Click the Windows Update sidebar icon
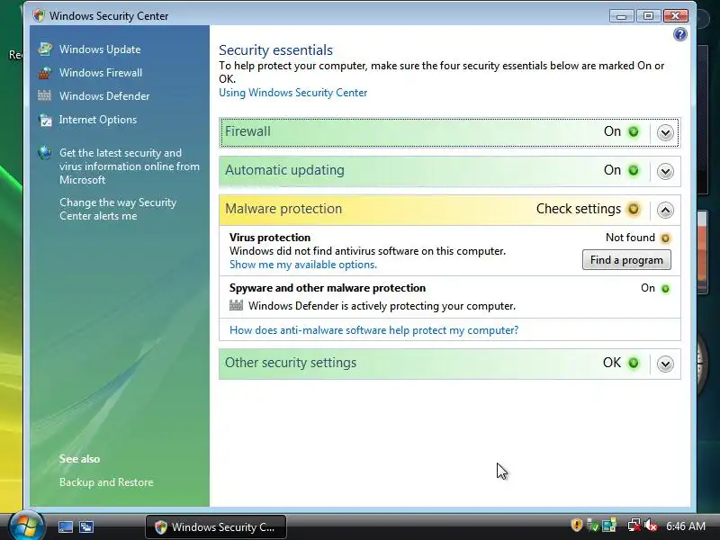 click(x=45, y=49)
